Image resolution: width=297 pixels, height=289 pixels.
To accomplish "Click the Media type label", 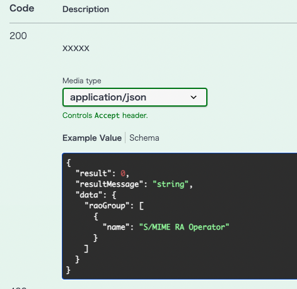I will click(x=82, y=81).
